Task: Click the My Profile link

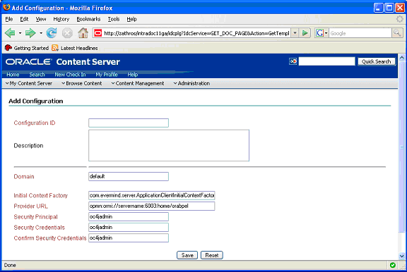Action: pyautogui.click(x=107, y=75)
